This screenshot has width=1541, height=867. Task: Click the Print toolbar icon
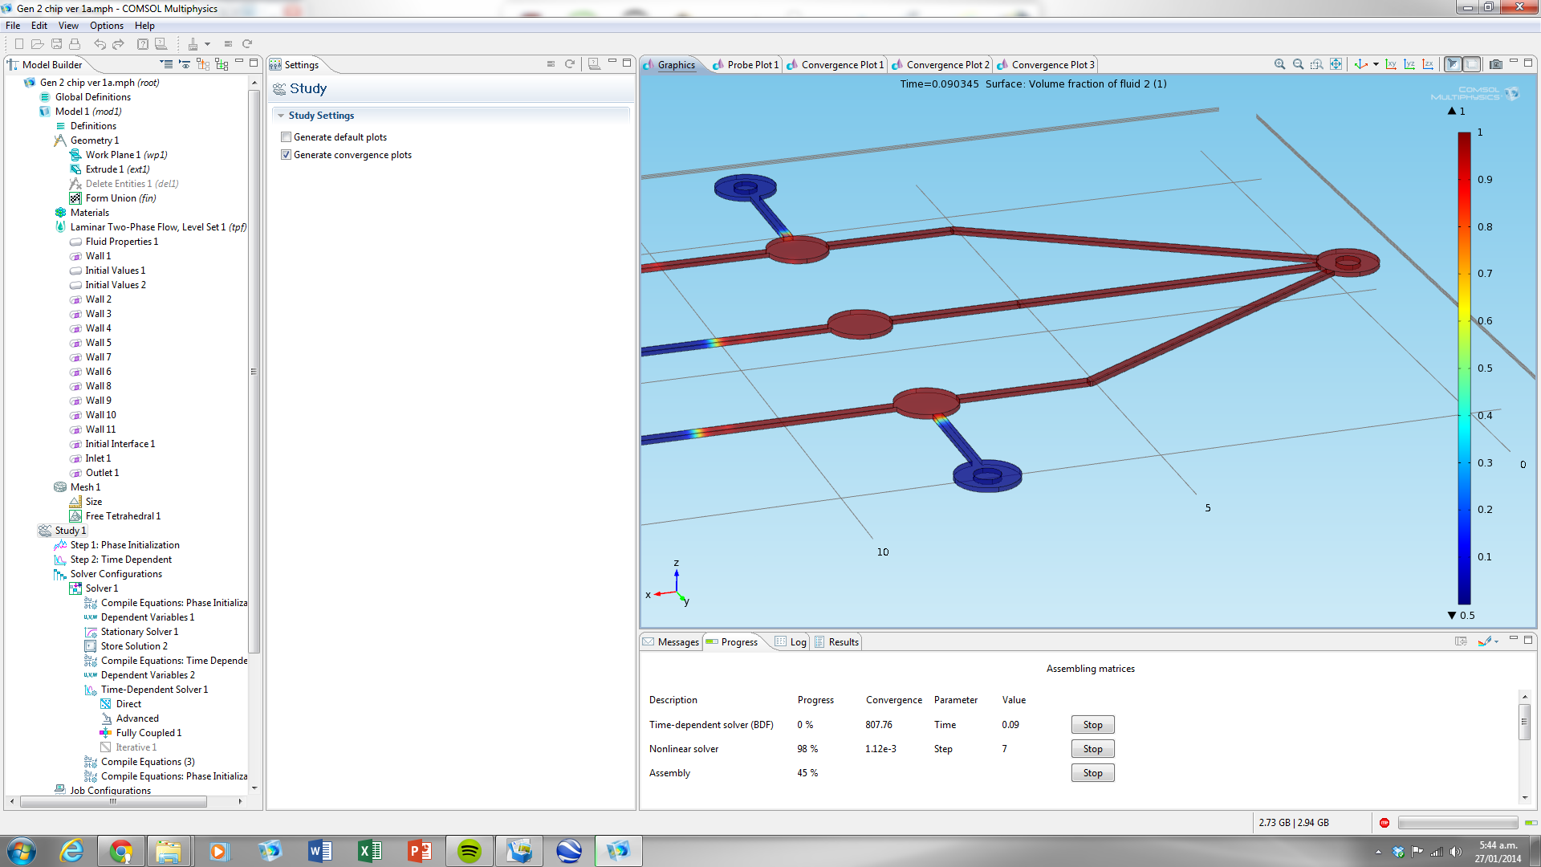coord(75,44)
